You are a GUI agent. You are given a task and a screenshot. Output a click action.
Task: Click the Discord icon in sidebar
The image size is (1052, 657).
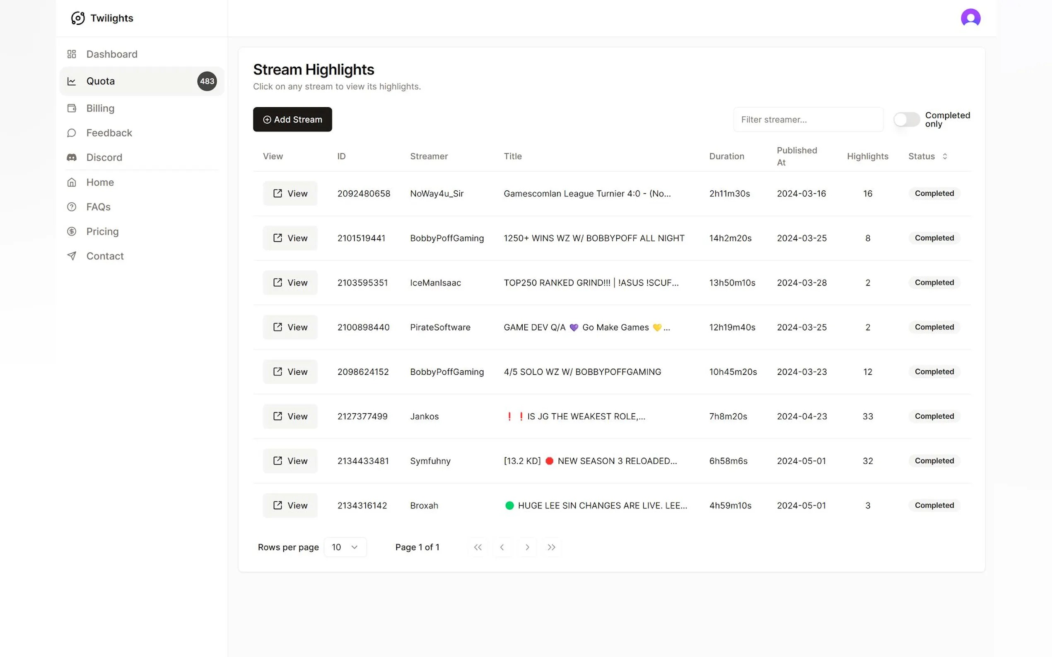click(72, 157)
